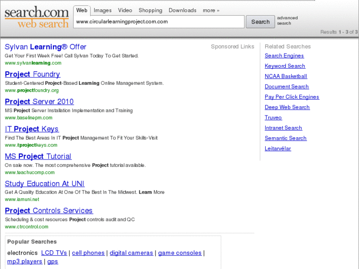Switch to the Images tab
The width and height of the screenshot is (359, 269).
coord(103,10)
